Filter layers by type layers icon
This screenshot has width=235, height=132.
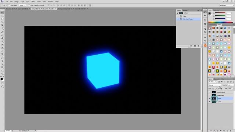(225, 82)
